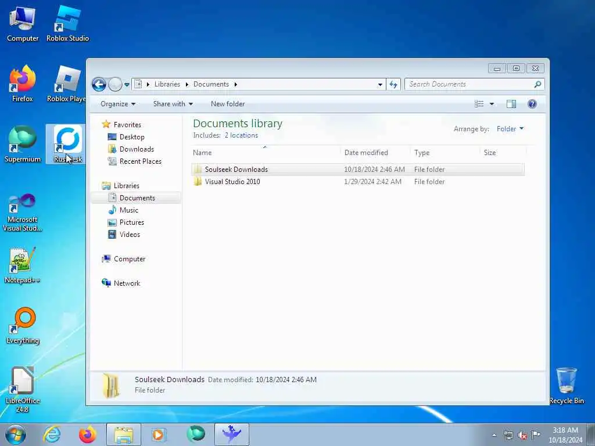595x446 pixels.
Task: Select the Visual Studio 2010 folder
Action: 358,182
